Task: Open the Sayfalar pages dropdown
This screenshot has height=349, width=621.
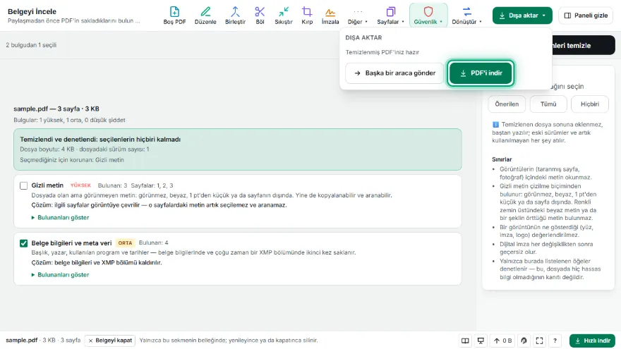Action: point(390,16)
